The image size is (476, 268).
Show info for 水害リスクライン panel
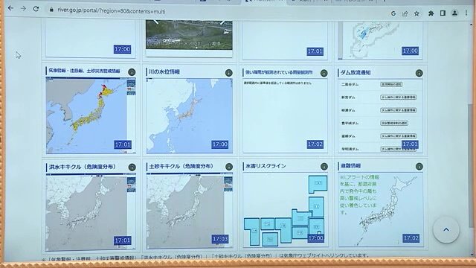click(x=324, y=166)
